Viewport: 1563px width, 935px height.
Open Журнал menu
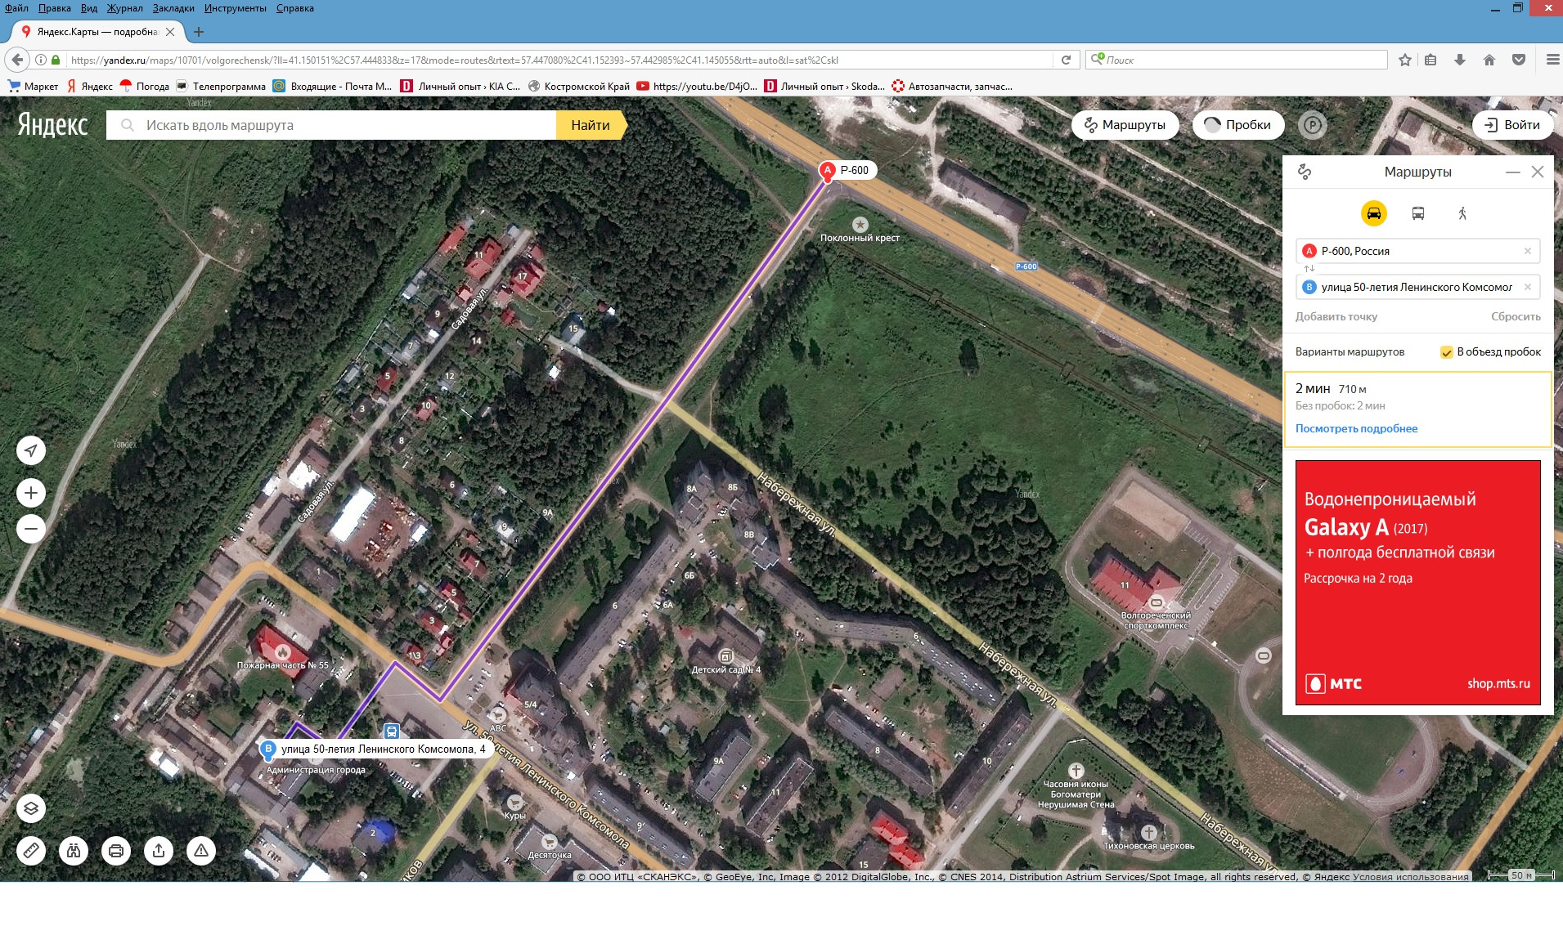click(x=124, y=8)
